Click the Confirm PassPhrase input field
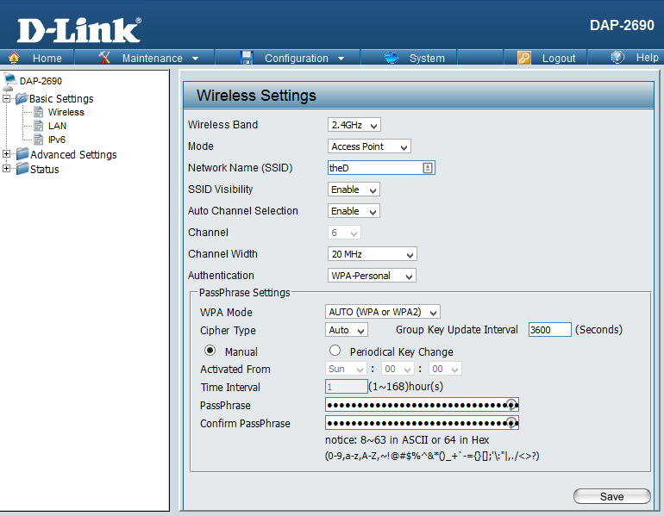664x516 pixels. pos(422,422)
